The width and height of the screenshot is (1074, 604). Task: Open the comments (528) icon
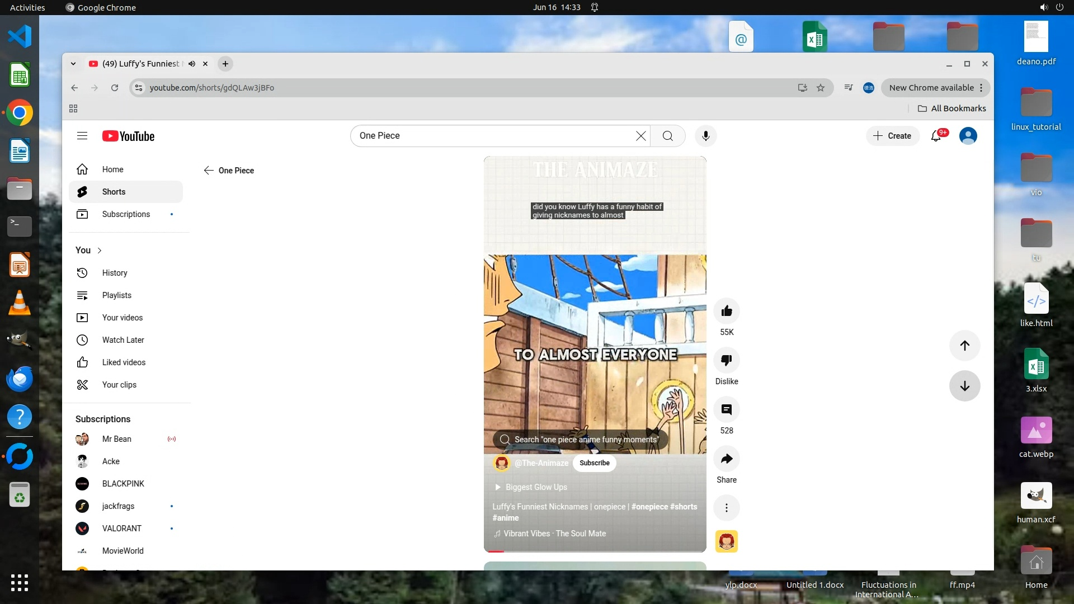pos(727,409)
